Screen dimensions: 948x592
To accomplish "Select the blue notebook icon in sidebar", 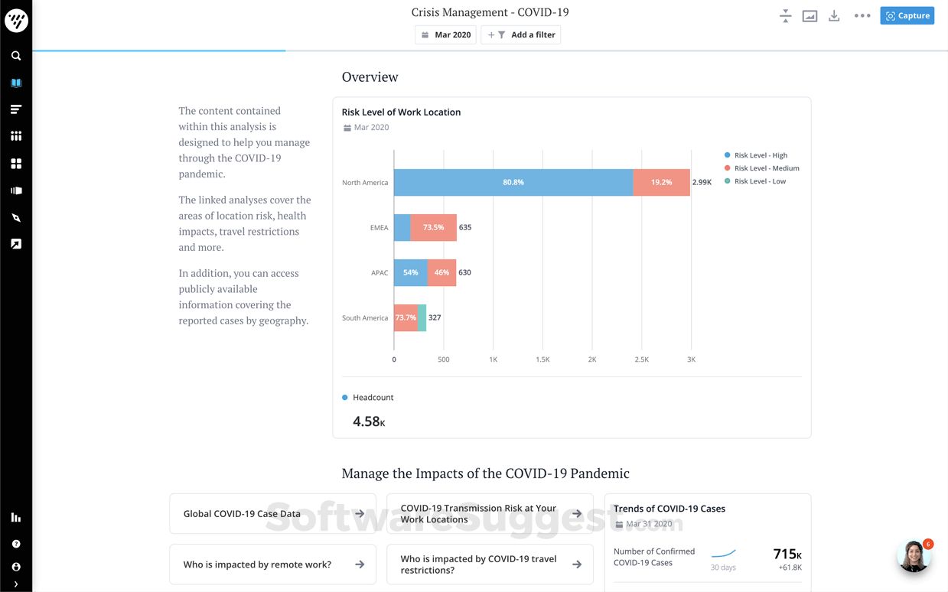I will (15, 83).
